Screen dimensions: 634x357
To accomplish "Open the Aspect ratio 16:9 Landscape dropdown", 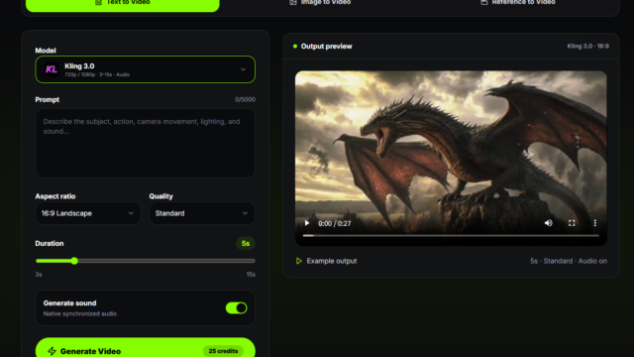I will click(x=88, y=213).
